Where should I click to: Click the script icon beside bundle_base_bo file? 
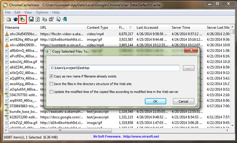click(x=7, y=111)
